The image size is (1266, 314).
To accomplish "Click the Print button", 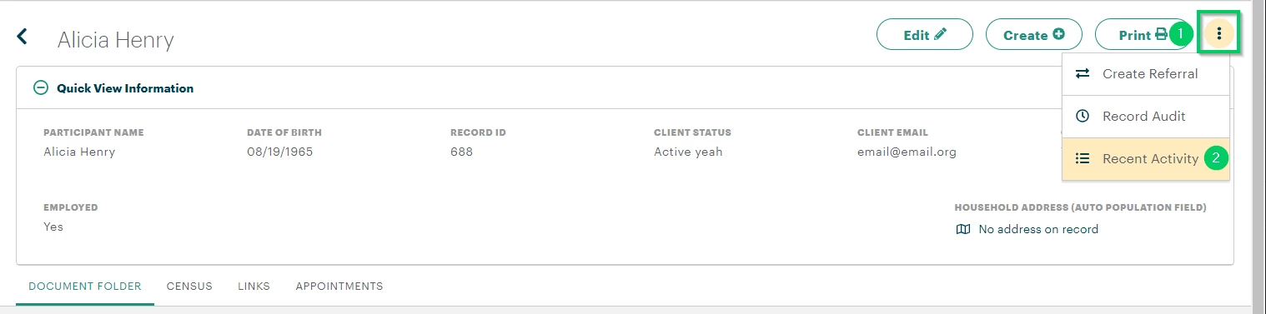I will [1143, 35].
